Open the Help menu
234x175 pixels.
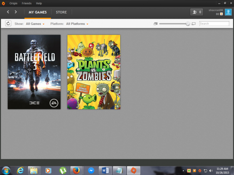(x=39, y=3)
